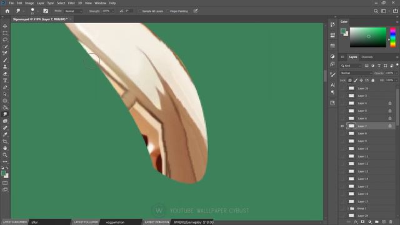Select the Move tool

[x=5, y=26]
